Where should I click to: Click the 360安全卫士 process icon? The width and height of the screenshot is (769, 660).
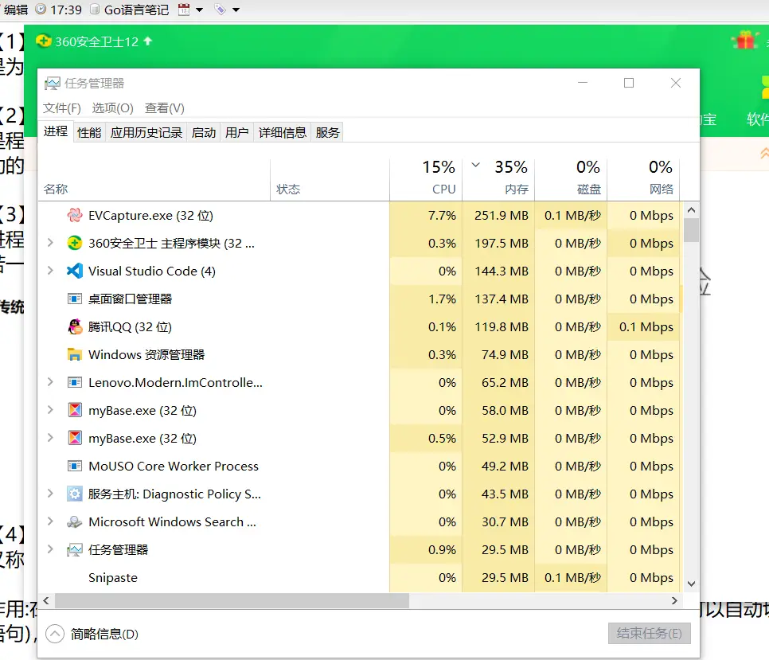click(75, 243)
